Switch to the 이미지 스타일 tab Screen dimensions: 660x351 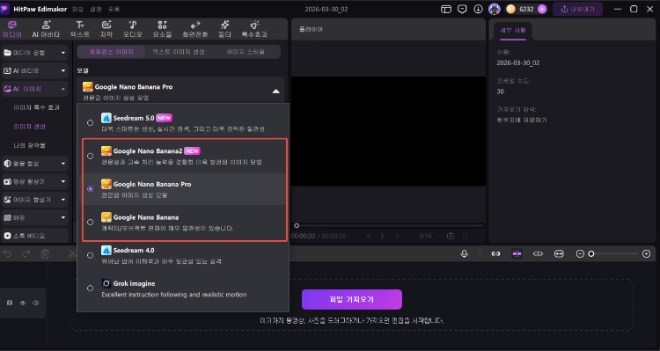click(x=246, y=52)
